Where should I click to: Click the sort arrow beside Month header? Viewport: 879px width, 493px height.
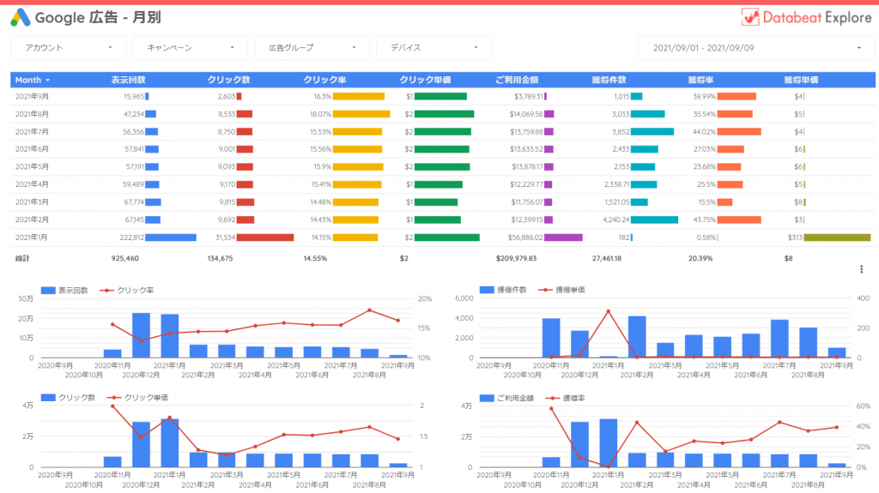pos(47,80)
